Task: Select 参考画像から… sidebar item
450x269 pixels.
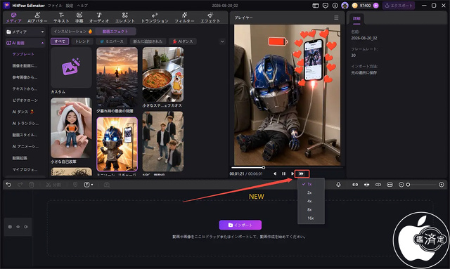Action: tap(25, 77)
